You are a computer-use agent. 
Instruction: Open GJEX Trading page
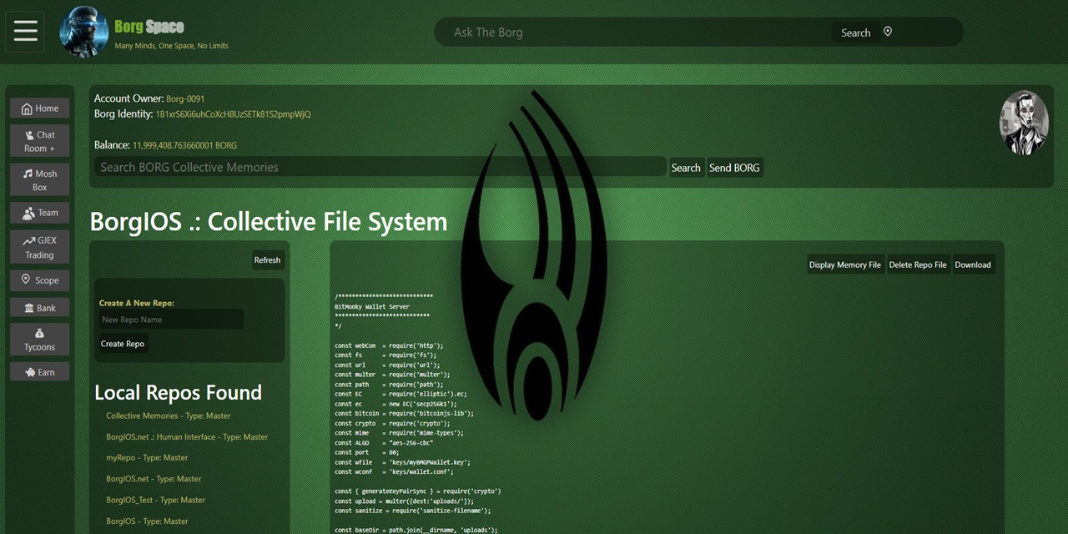tap(40, 247)
